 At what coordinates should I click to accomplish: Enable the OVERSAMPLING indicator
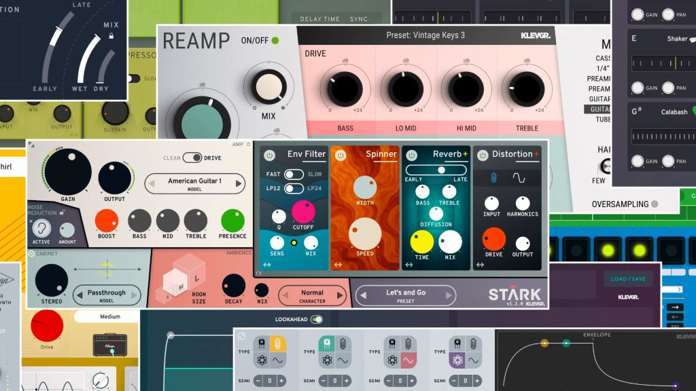tap(655, 204)
